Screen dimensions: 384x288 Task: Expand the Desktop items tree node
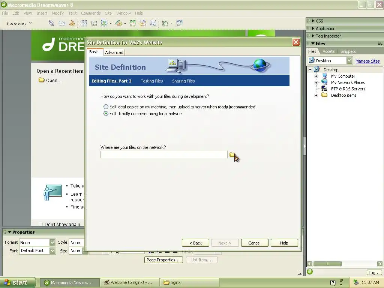coord(316,95)
